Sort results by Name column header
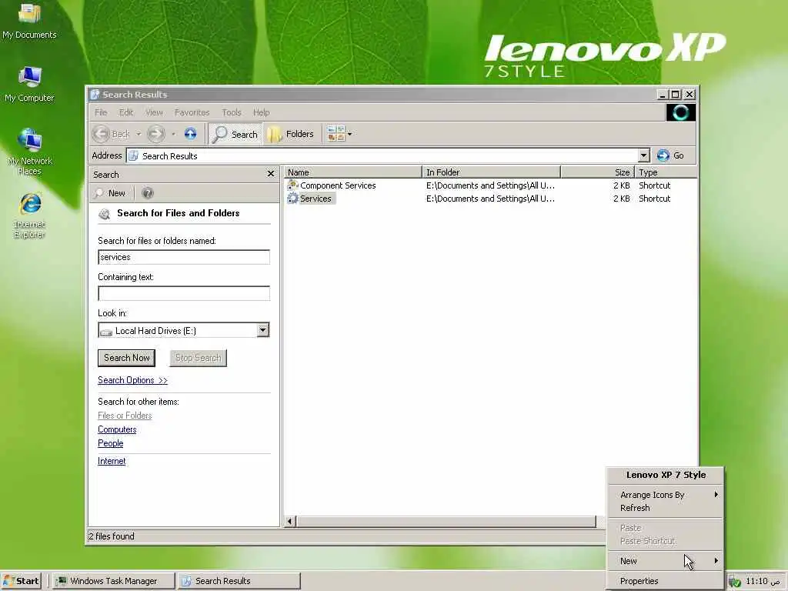788x591 pixels. [352, 172]
